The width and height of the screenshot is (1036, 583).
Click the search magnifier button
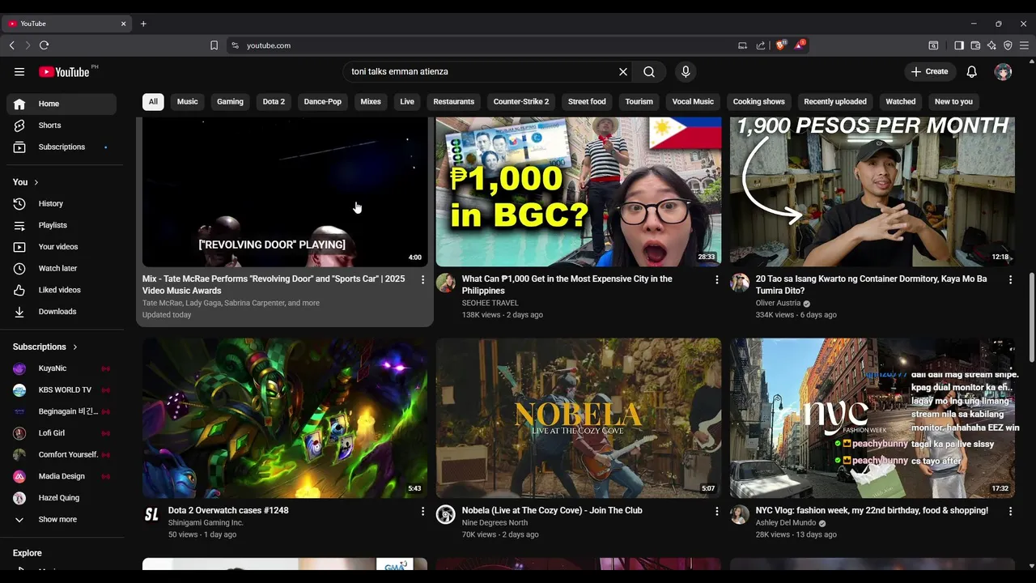[x=649, y=71]
